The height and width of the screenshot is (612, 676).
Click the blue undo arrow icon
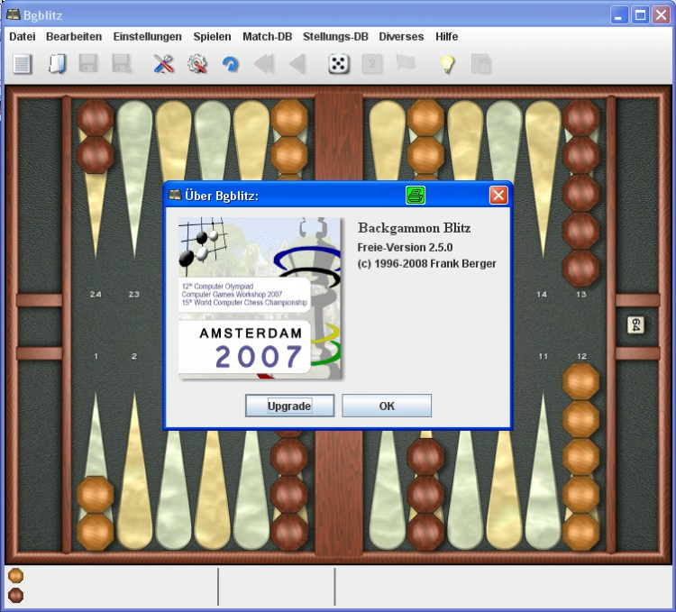(x=231, y=64)
